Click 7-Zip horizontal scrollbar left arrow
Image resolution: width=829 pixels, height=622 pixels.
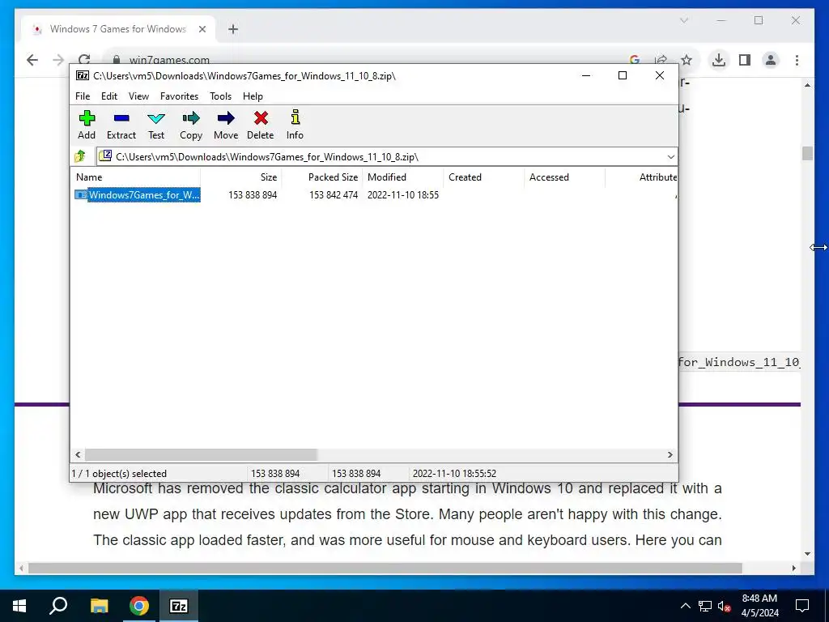79,454
